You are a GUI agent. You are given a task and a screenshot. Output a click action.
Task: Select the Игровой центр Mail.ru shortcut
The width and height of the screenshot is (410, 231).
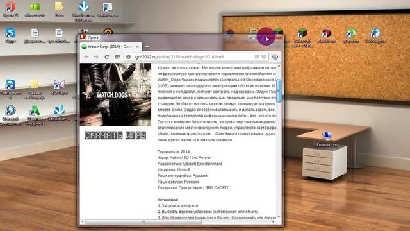(10, 116)
